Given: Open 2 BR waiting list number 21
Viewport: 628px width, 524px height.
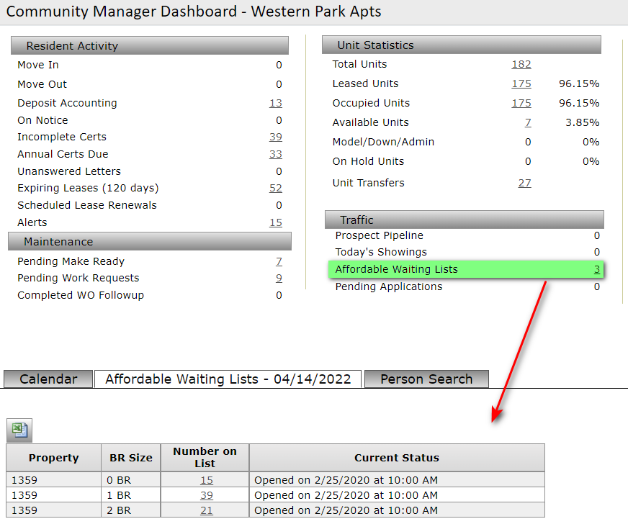Looking at the screenshot, I should [x=207, y=510].
